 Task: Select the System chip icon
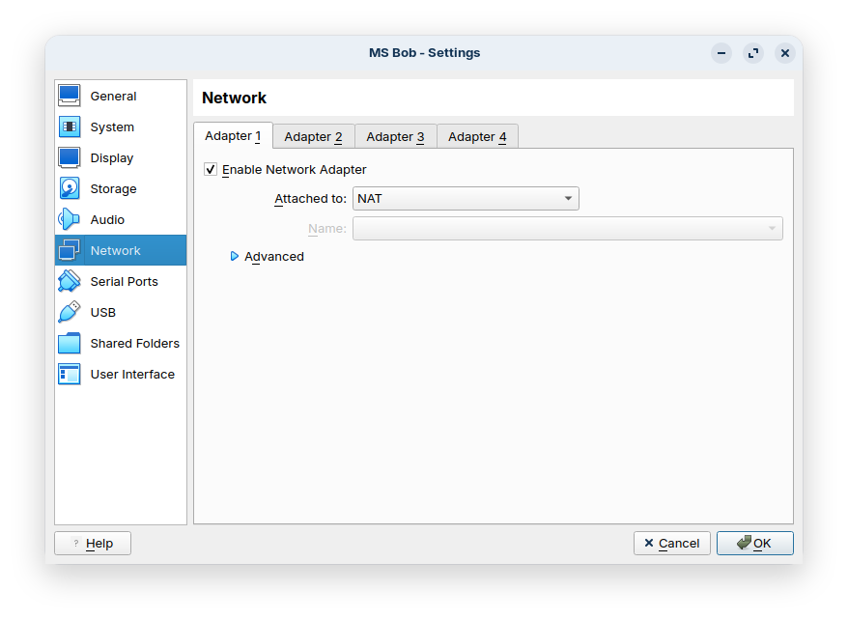click(70, 127)
